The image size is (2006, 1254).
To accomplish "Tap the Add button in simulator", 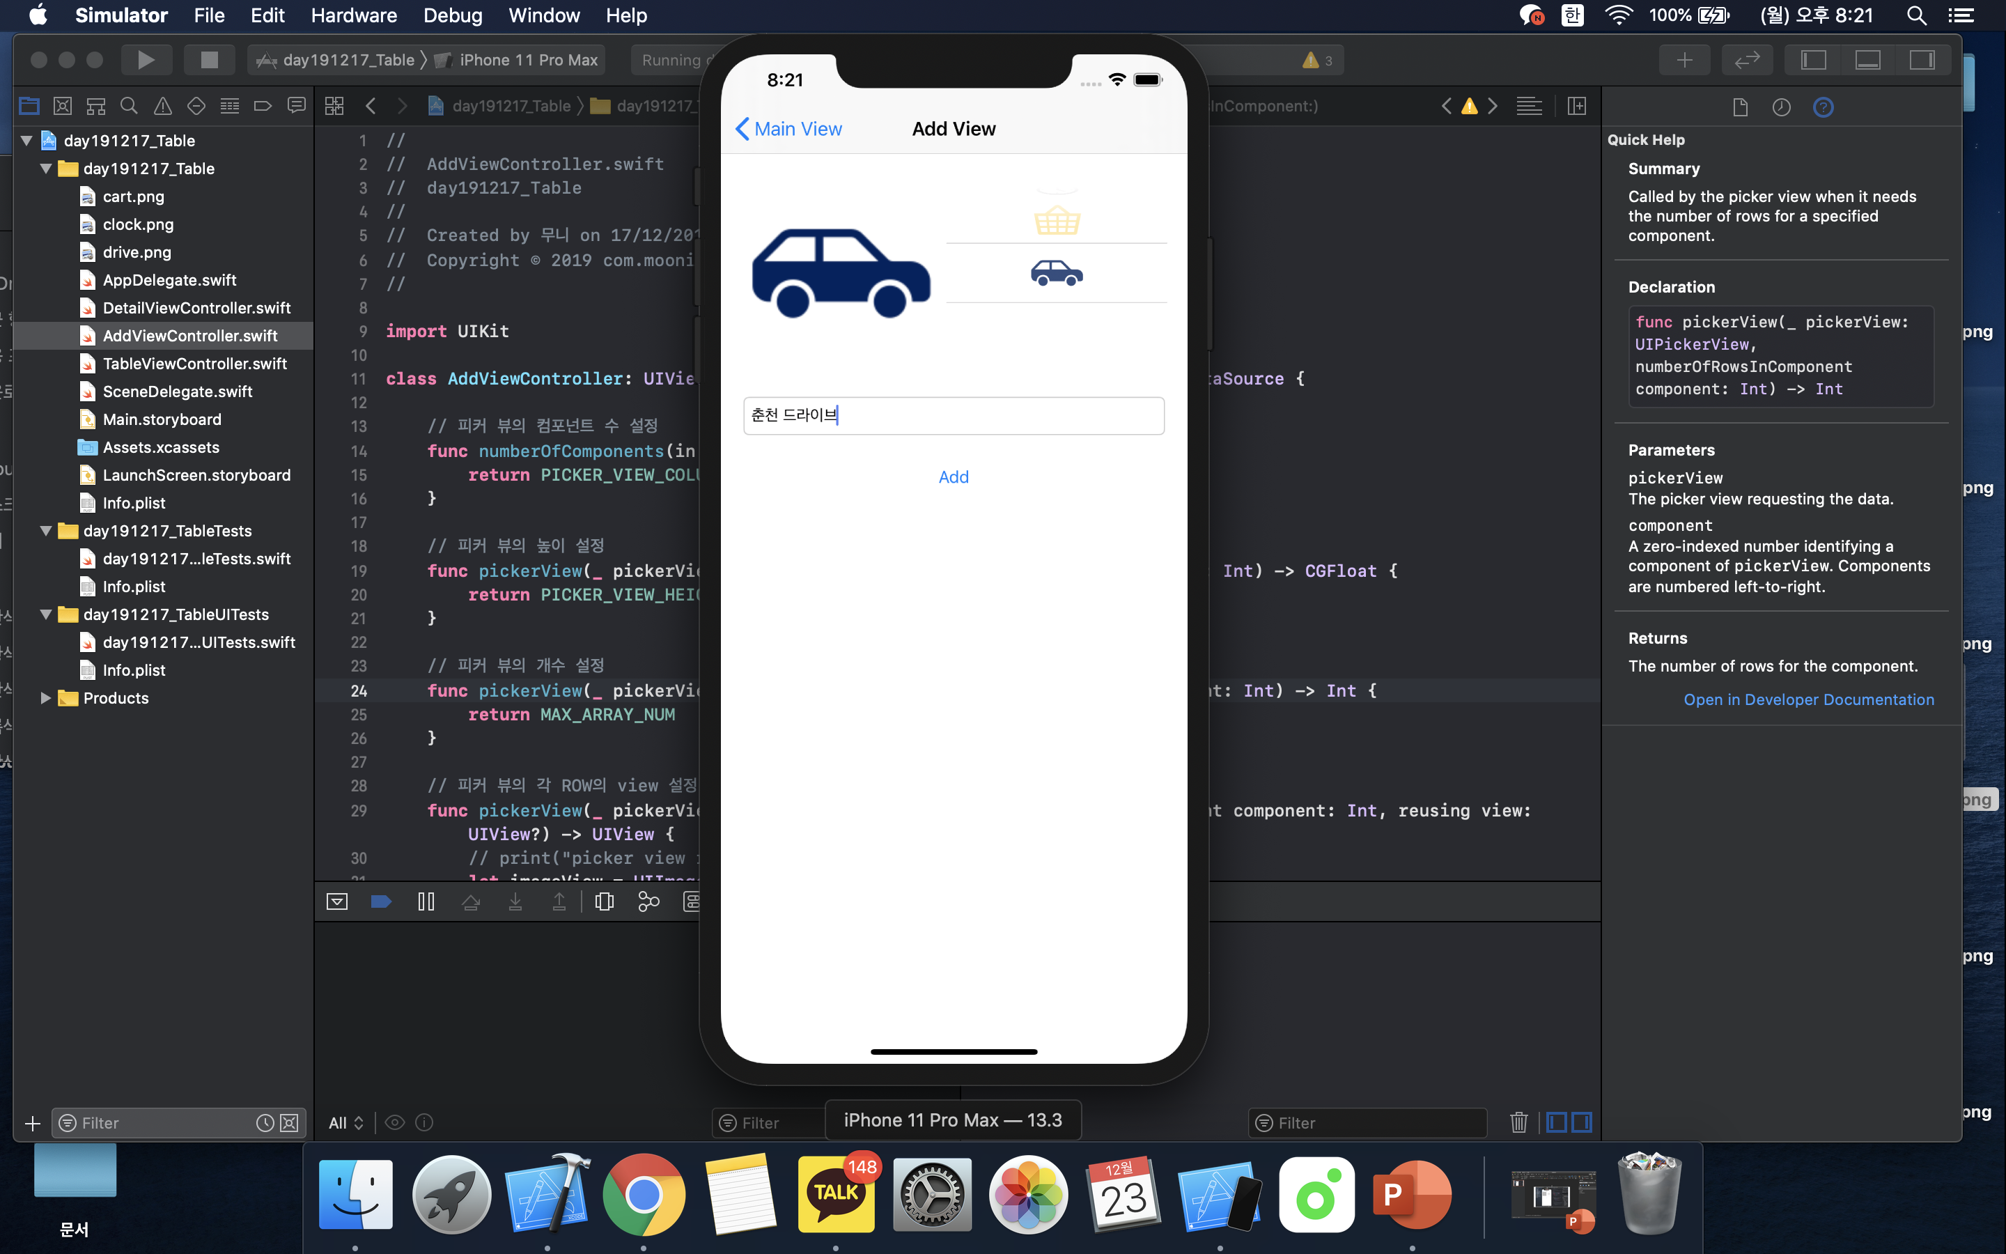I will pos(954,477).
